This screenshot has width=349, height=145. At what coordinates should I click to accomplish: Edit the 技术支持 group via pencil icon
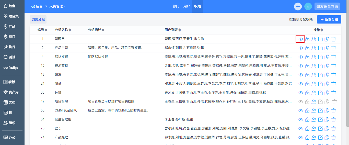(320, 66)
